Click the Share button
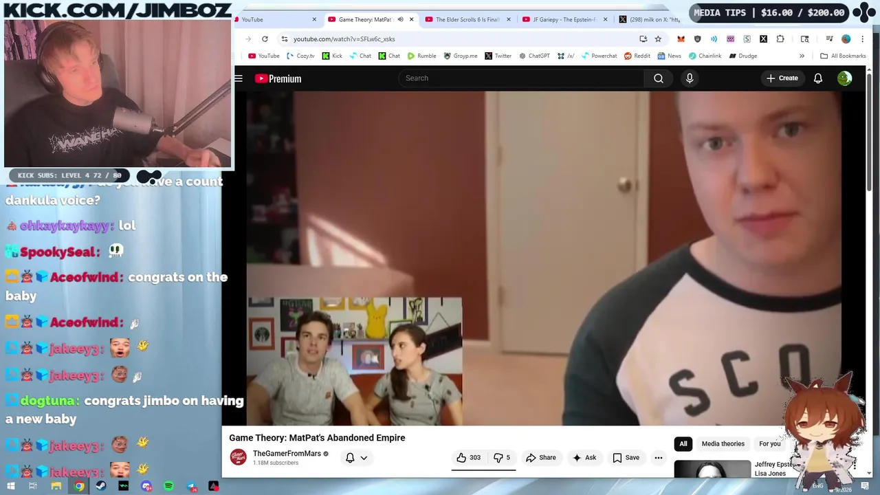Image resolution: width=880 pixels, height=495 pixels. 540,457
